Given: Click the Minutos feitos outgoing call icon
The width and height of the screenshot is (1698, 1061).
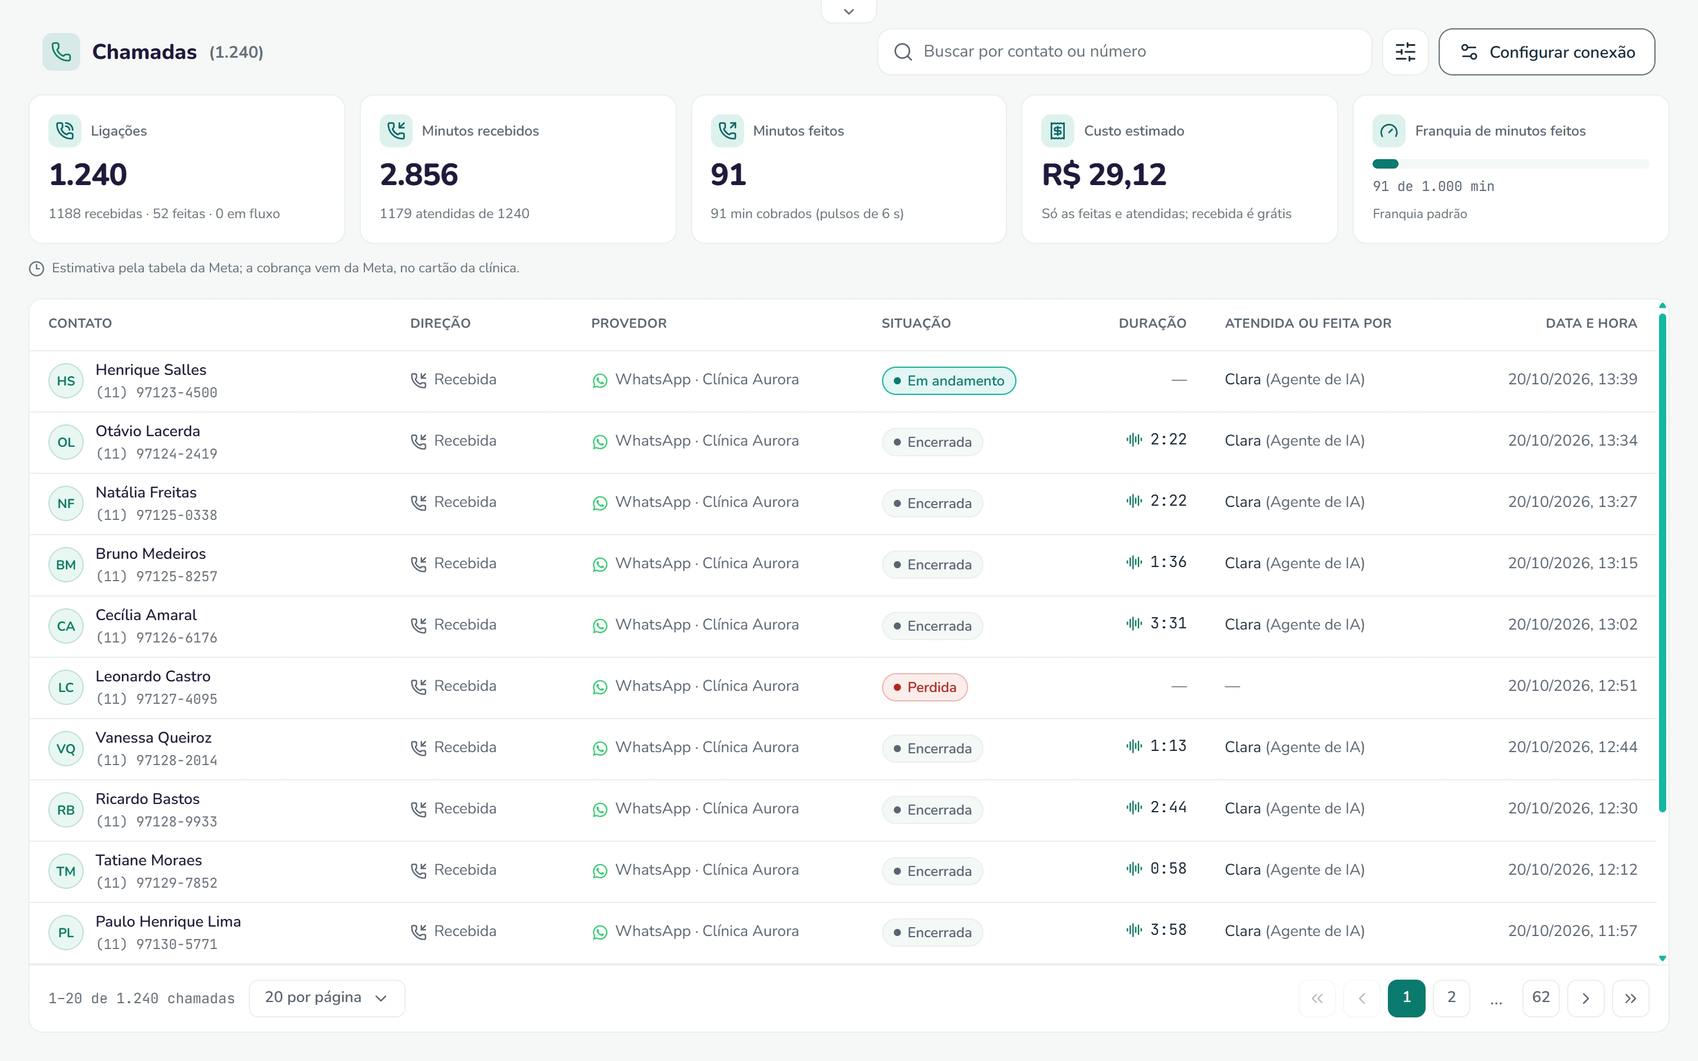Looking at the screenshot, I should [727, 130].
